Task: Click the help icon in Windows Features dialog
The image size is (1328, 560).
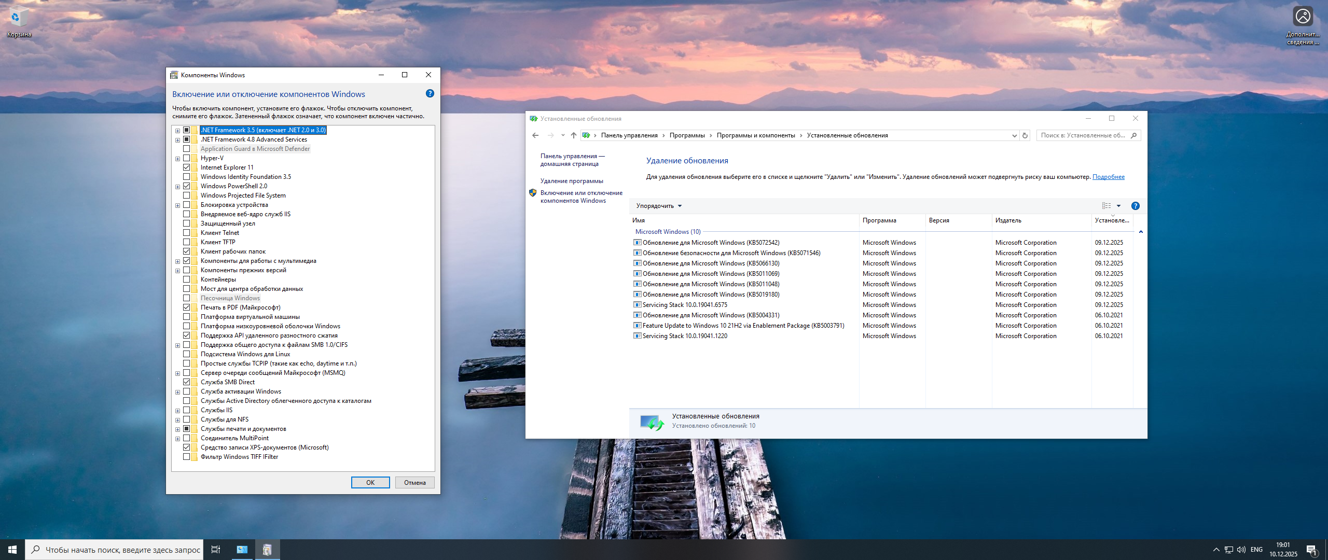Action: pos(430,94)
